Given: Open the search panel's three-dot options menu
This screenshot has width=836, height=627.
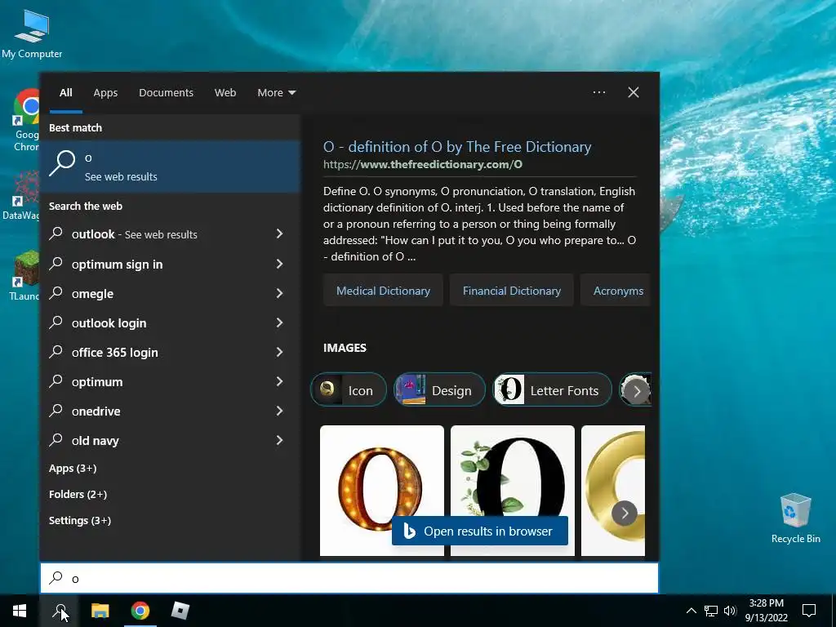Looking at the screenshot, I should pyautogui.click(x=598, y=92).
